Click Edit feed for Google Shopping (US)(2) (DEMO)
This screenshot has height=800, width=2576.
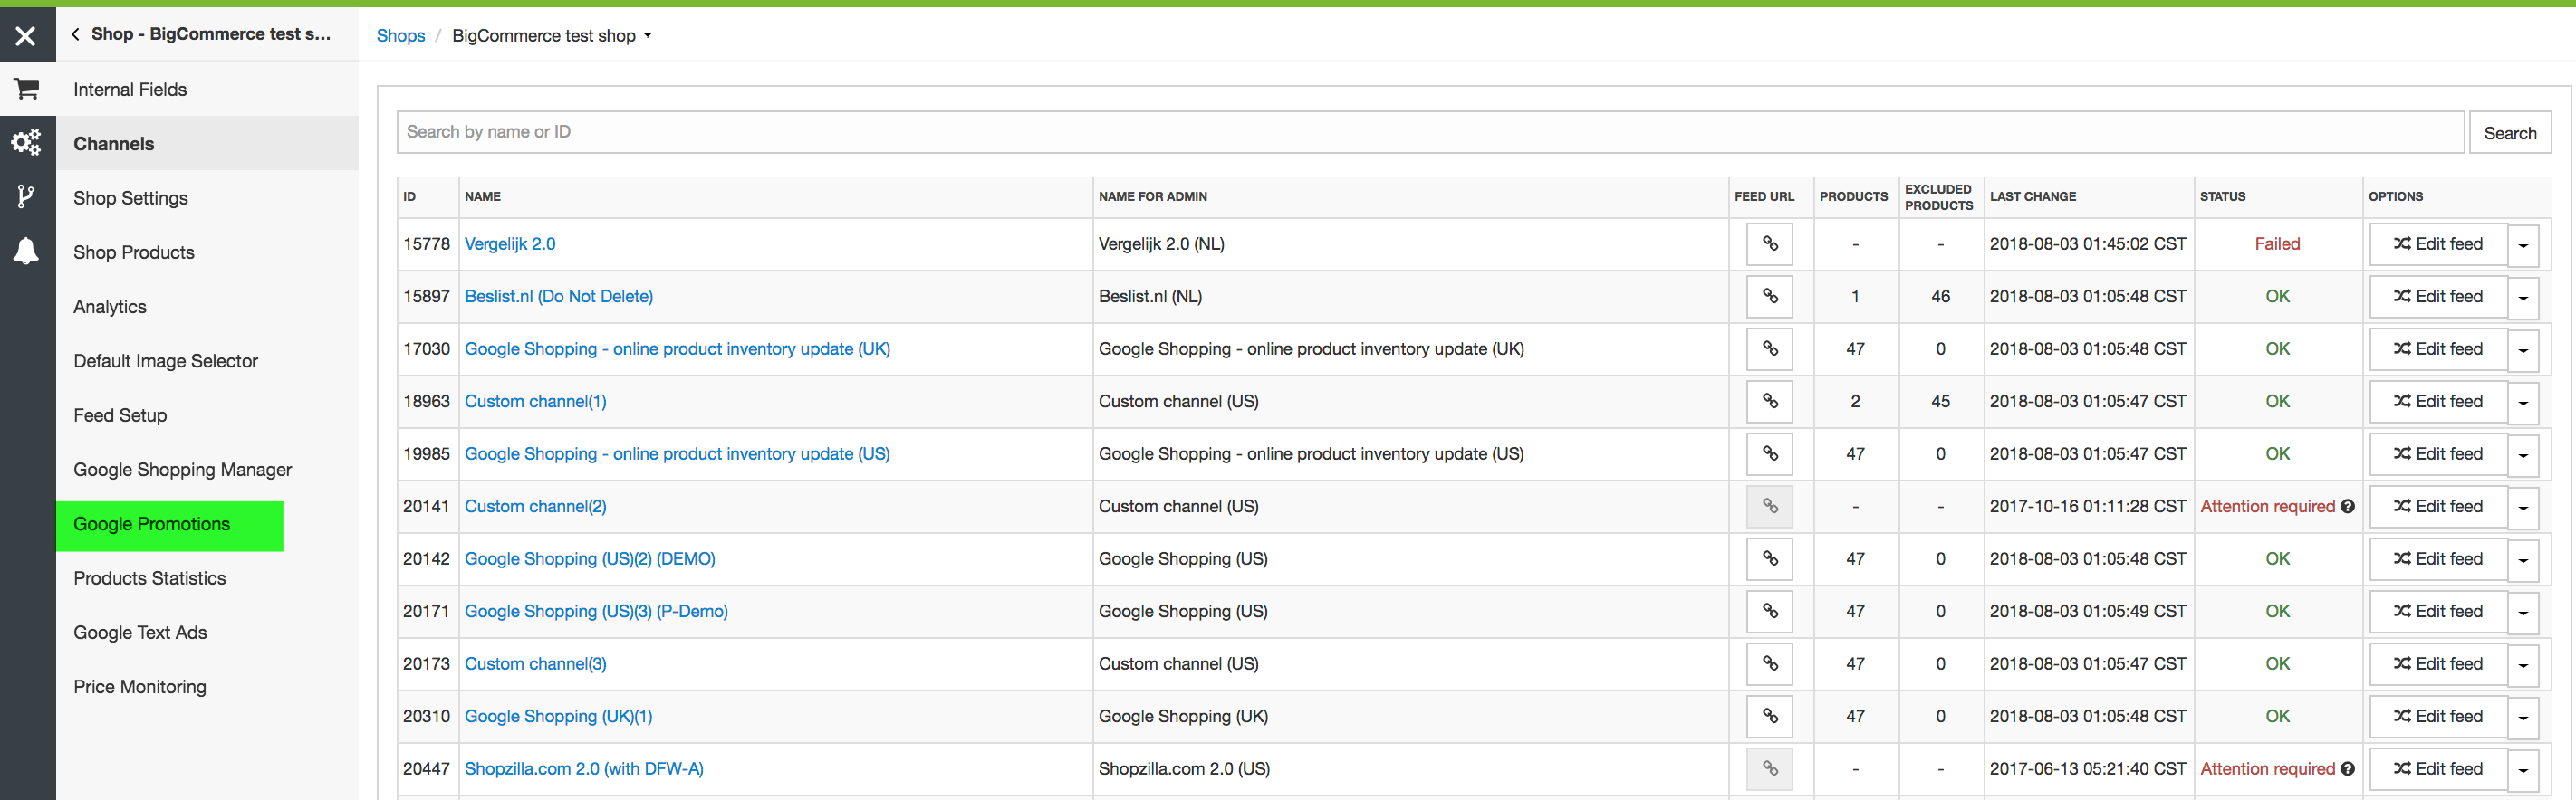[x=2437, y=559]
